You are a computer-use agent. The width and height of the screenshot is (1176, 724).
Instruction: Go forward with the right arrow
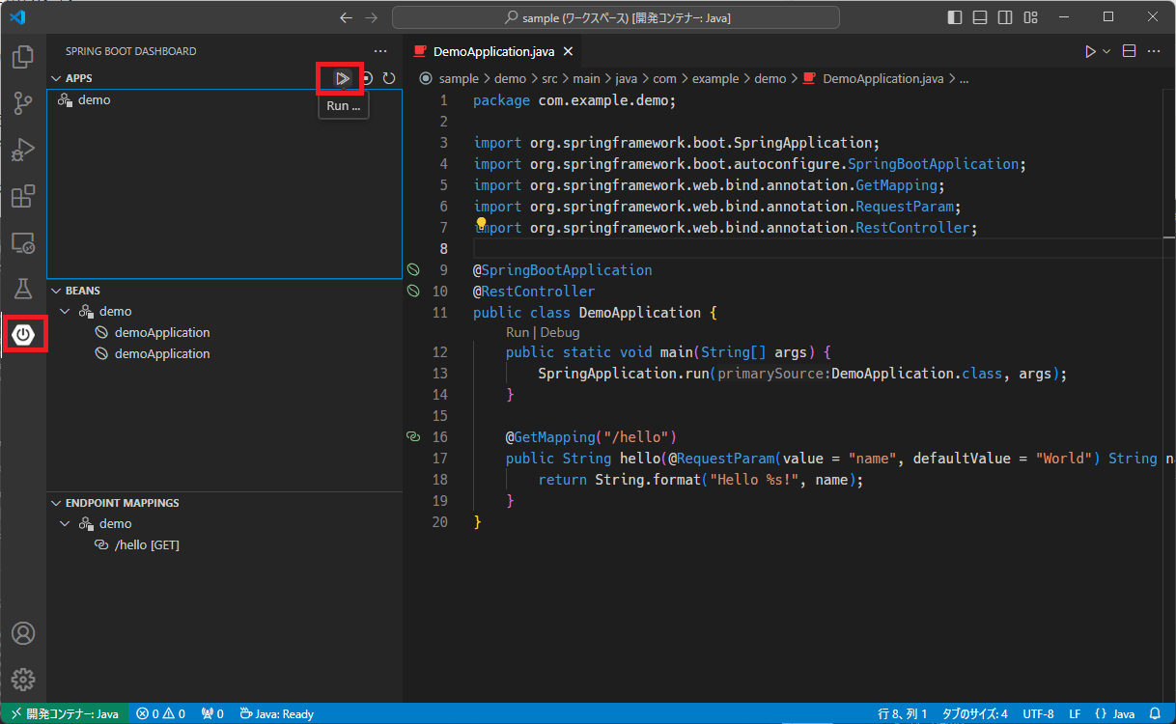tap(372, 17)
